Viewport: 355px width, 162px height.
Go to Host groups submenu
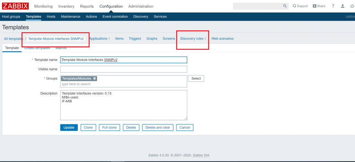pyautogui.click(x=11, y=17)
